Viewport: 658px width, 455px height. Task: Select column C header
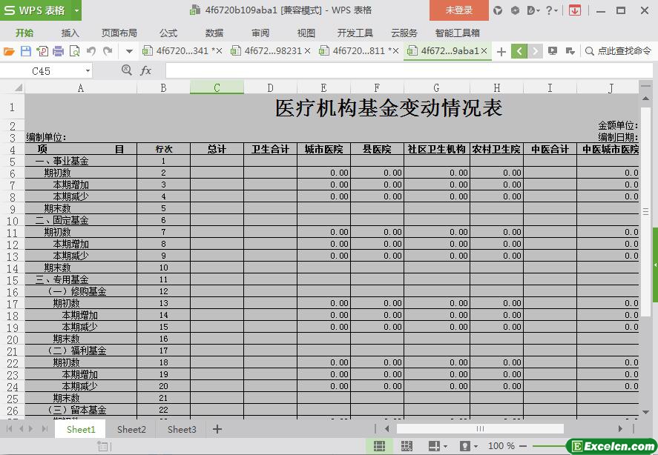[217, 87]
